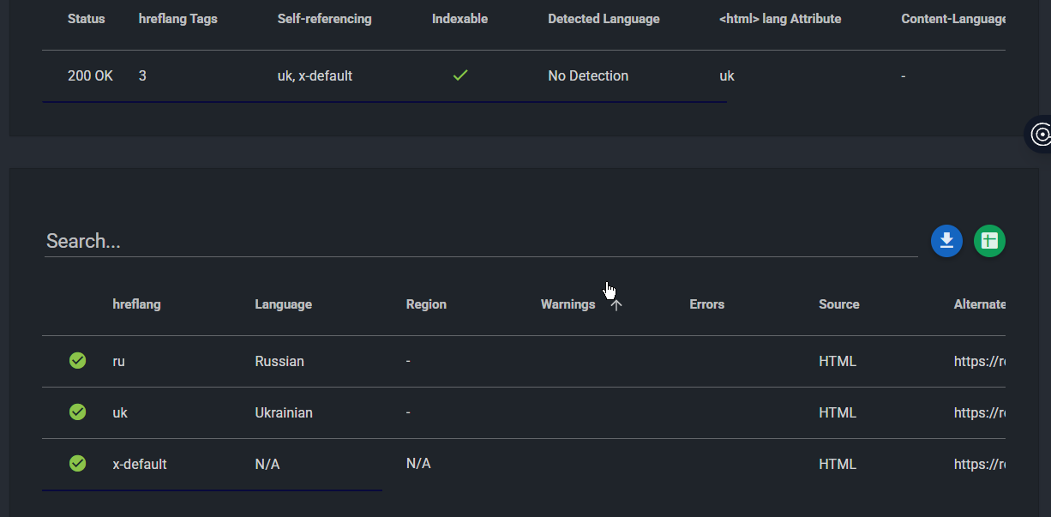This screenshot has width=1051, height=517.
Task: Sort table by Source column header
Action: tap(838, 304)
